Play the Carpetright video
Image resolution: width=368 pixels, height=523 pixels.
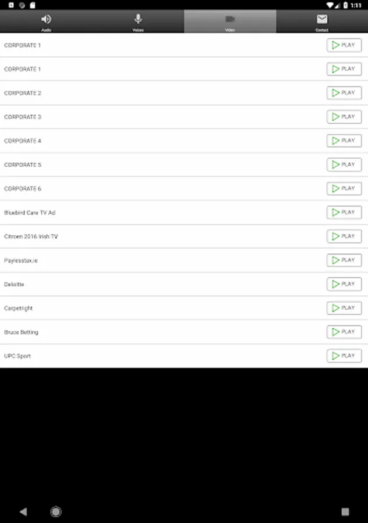pos(344,308)
